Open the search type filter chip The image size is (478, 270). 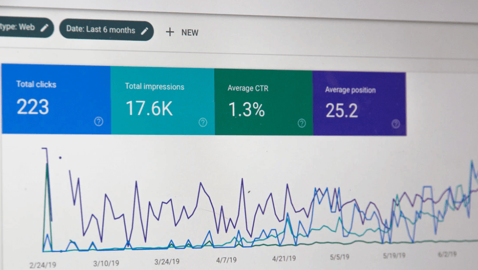point(22,28)
